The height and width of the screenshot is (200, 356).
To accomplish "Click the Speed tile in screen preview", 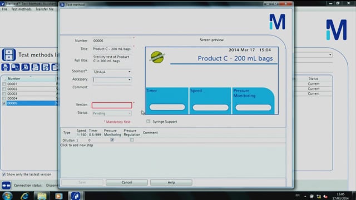I will coord(210,101).
